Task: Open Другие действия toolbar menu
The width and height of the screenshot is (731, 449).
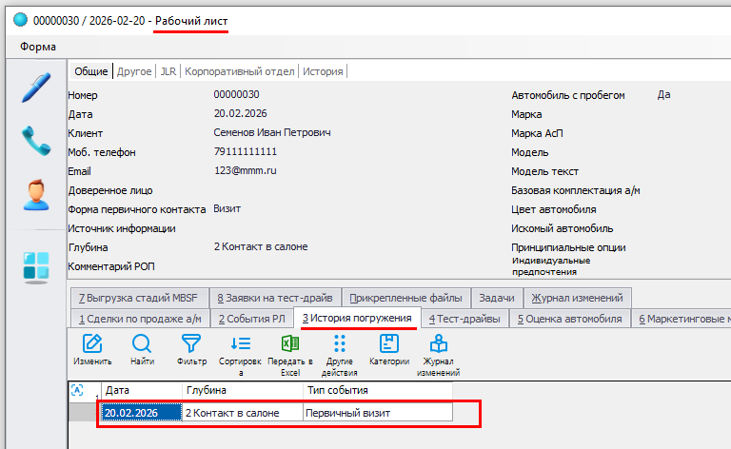Action: pos(340,344)
